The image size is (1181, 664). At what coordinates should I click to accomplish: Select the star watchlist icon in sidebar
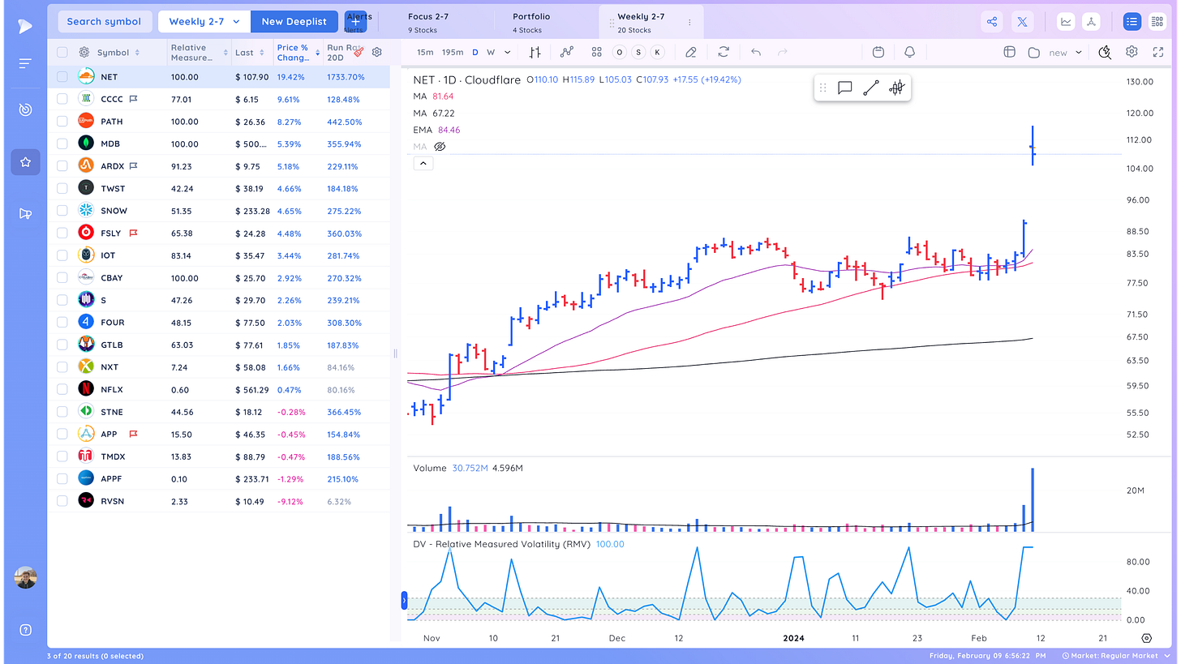(x=25, y=162)
